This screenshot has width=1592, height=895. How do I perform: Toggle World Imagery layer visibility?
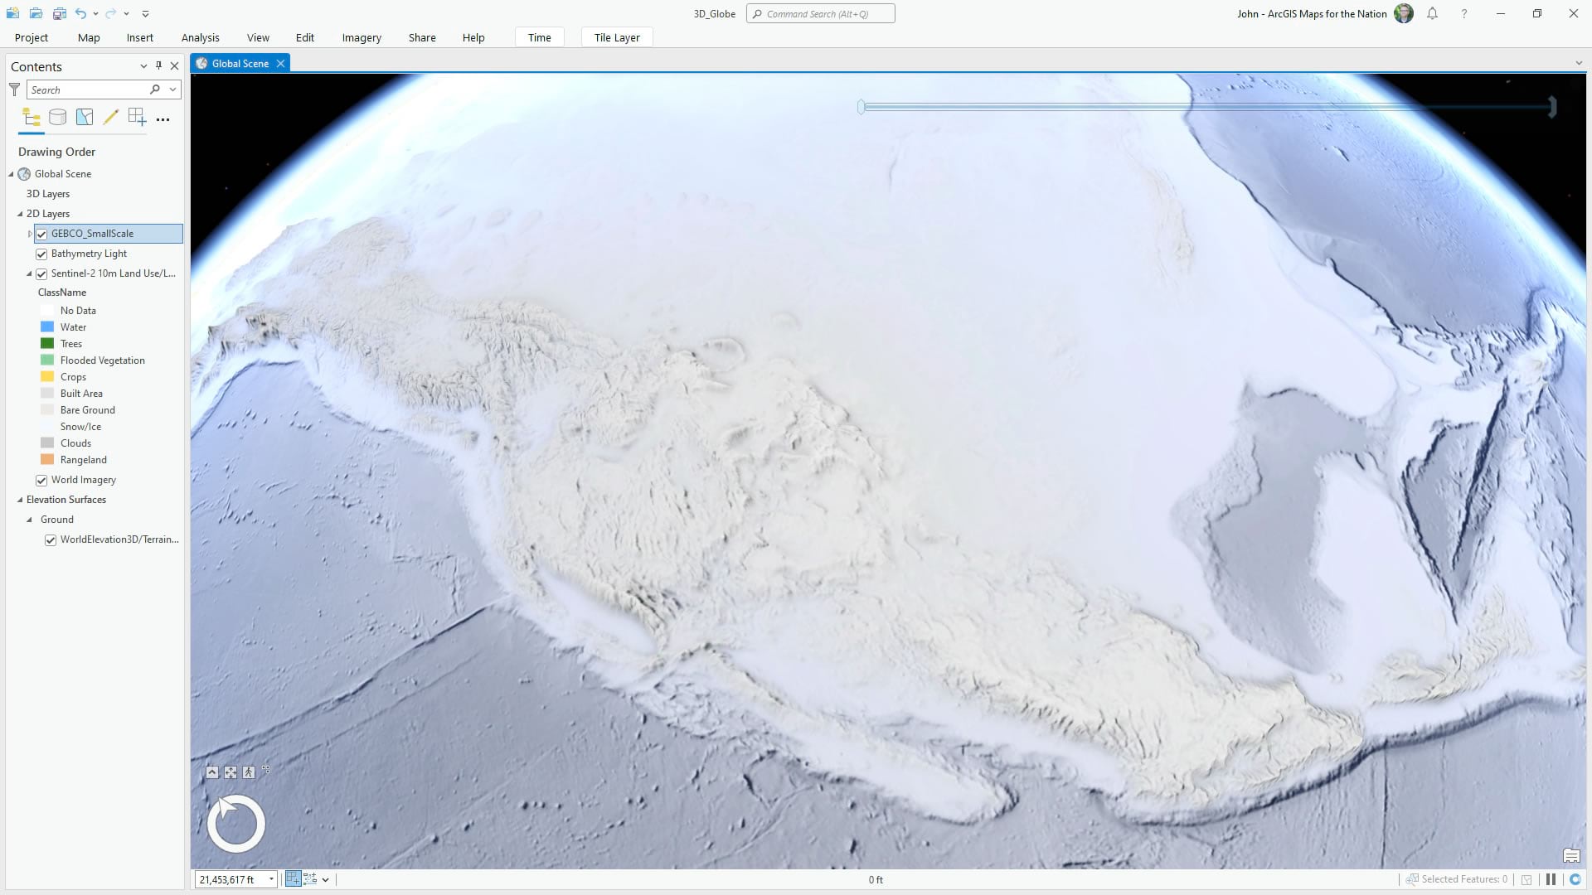click(x=41, y=481)
